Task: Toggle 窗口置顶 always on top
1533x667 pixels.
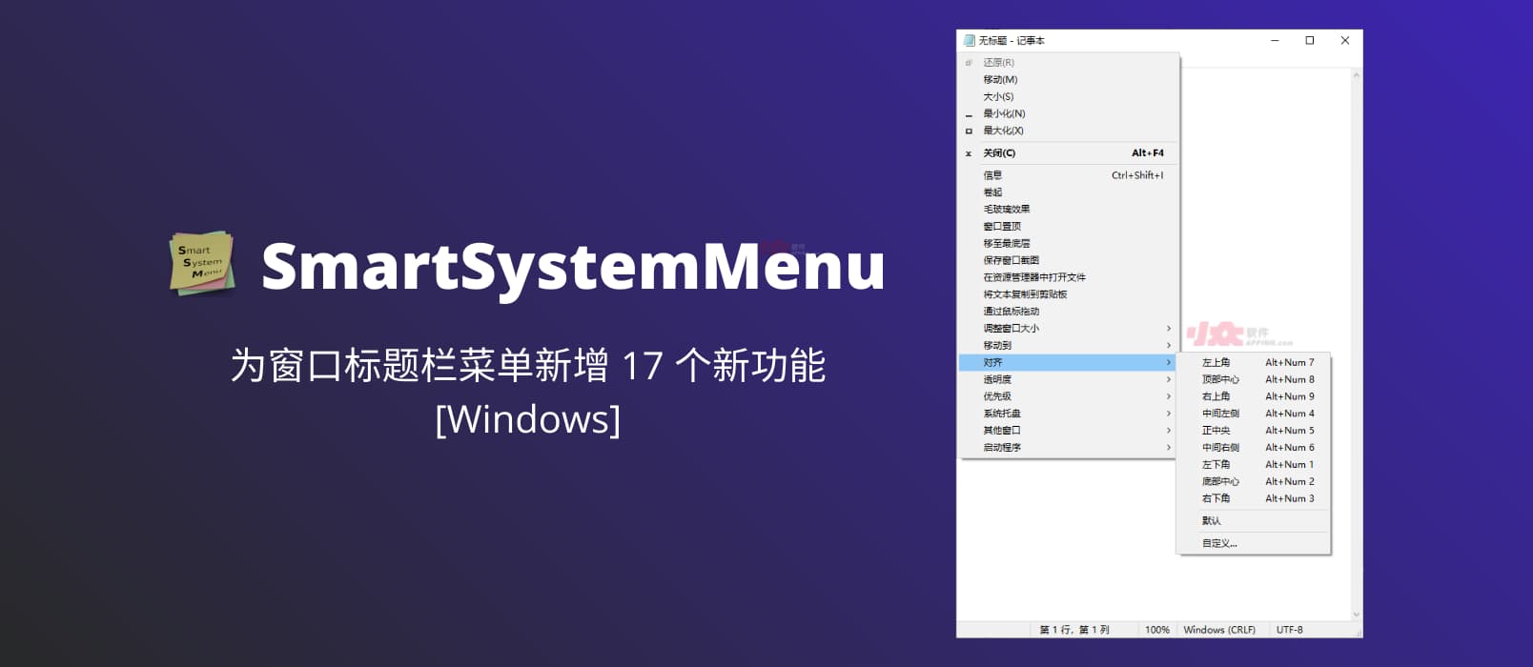Action: (1068, 227)
